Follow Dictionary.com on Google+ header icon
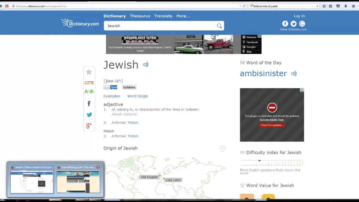The image size is (359, 202). click(x=302, y=24)
